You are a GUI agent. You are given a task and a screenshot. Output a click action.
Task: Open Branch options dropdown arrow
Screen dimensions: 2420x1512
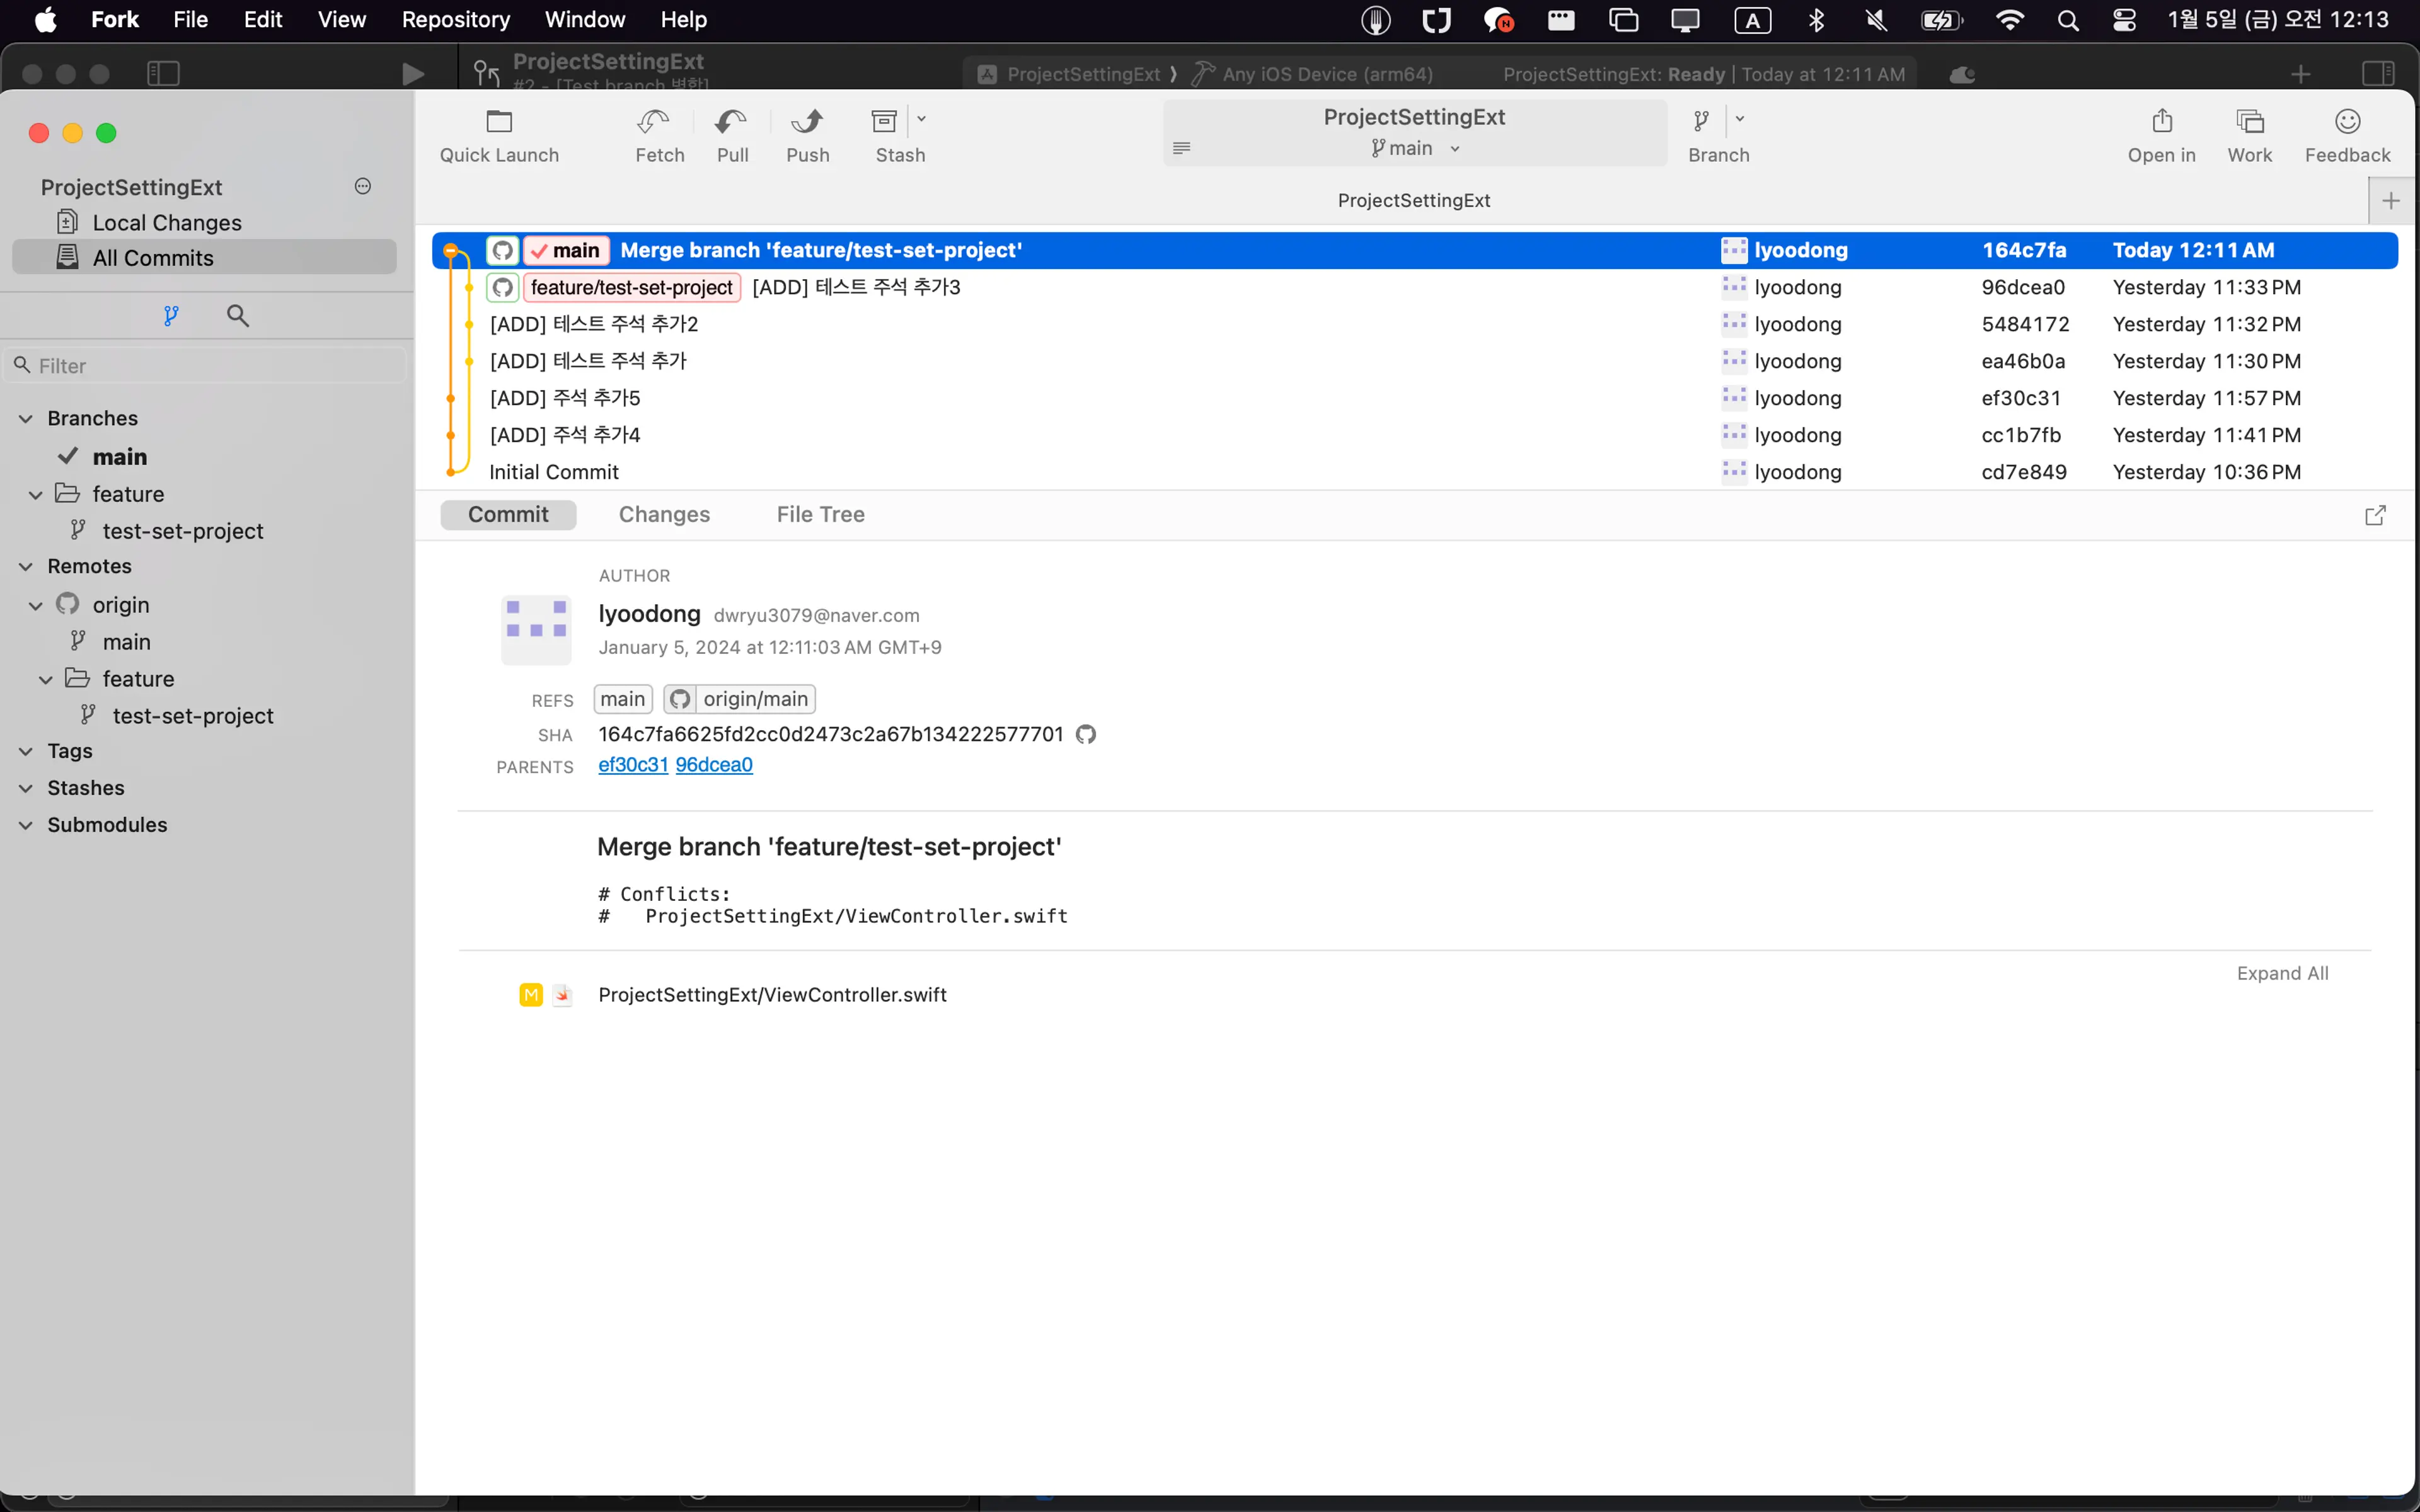click(1740, 119)
